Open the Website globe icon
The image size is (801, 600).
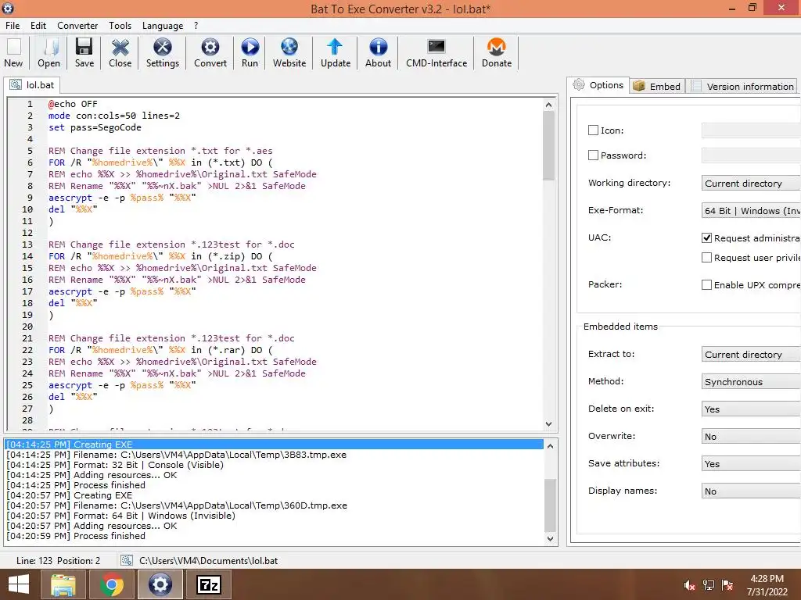pyautogui.click(x=289, y=52)
